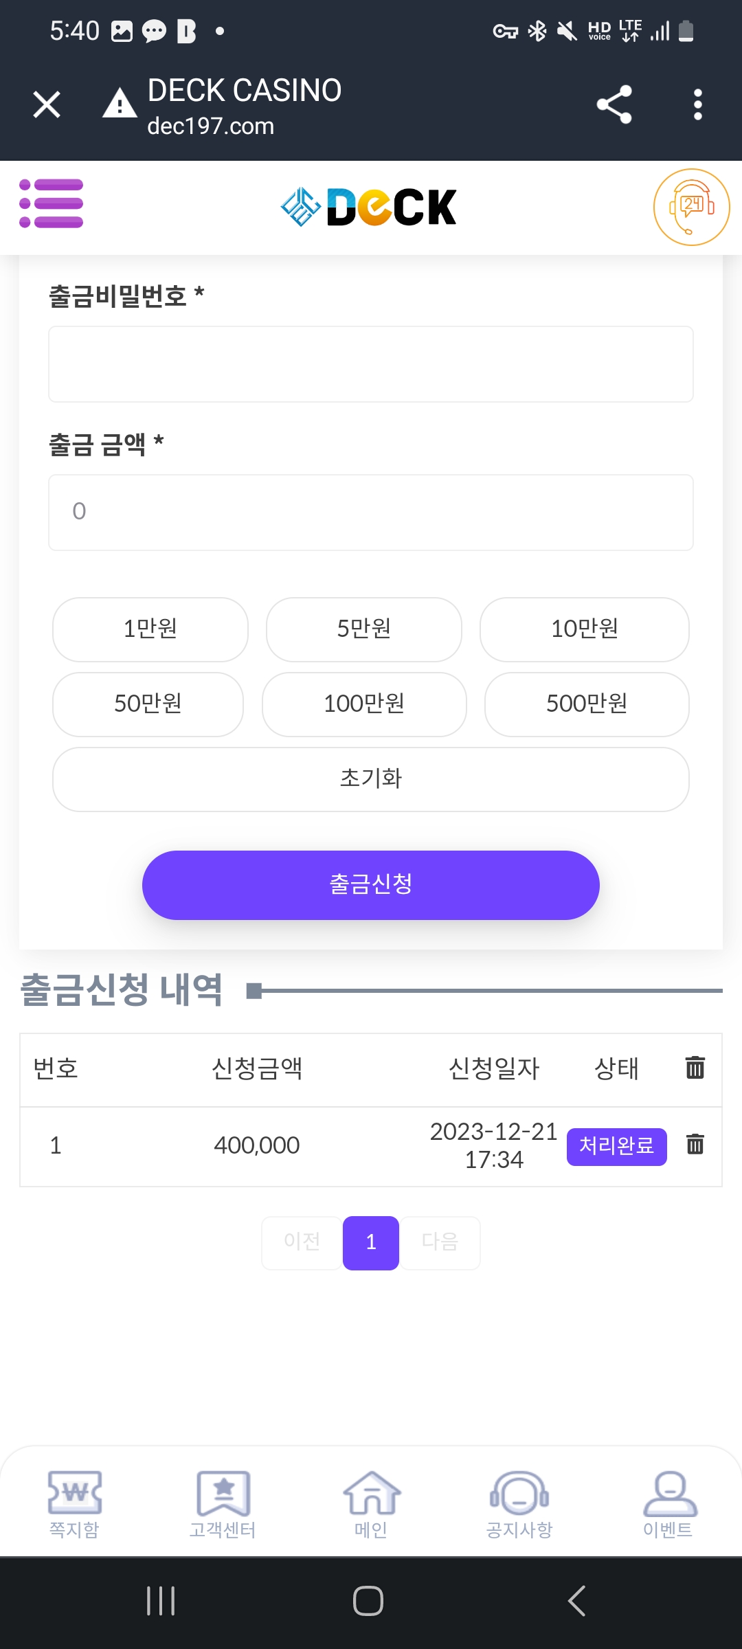Open the browser three-dot overflow menu
This screenshot has height=1649, width=742.
click(697, 104)
